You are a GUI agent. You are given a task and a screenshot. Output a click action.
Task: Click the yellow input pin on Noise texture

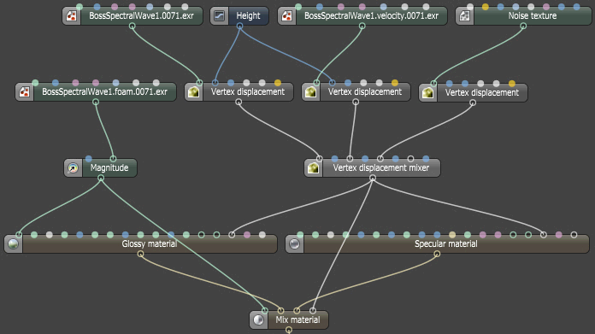click(x=486, y=7)
